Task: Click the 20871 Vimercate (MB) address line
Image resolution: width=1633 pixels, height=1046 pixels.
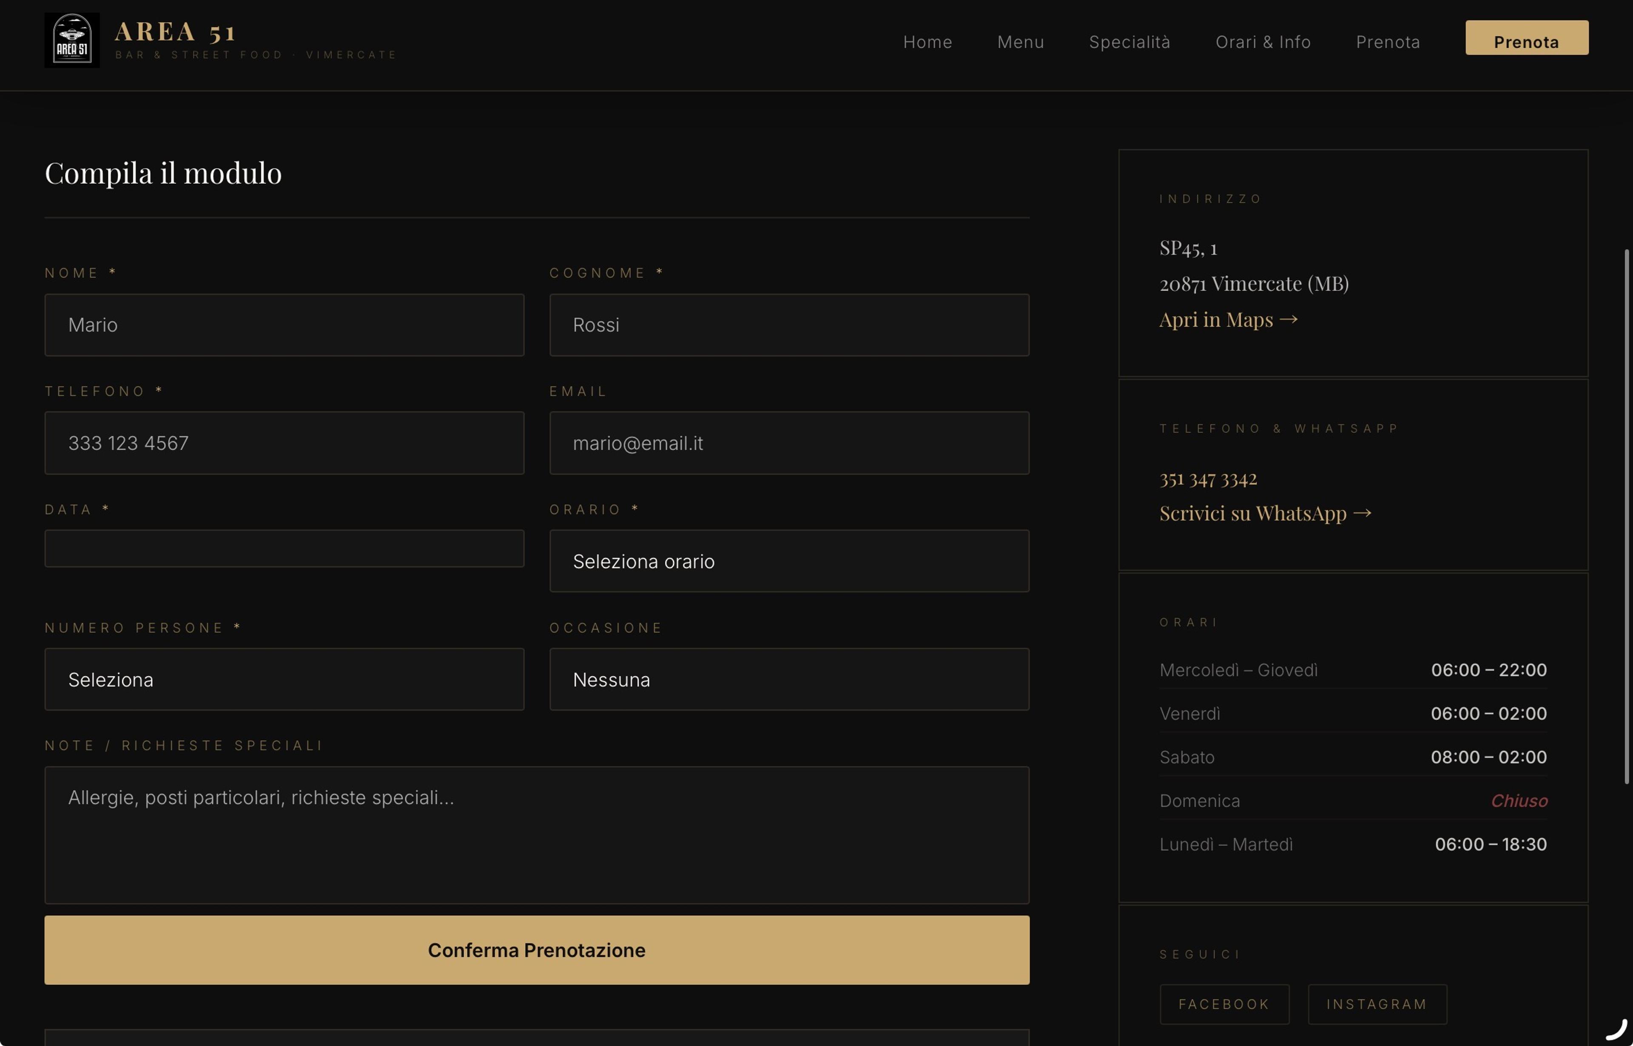Action: 1254,283
